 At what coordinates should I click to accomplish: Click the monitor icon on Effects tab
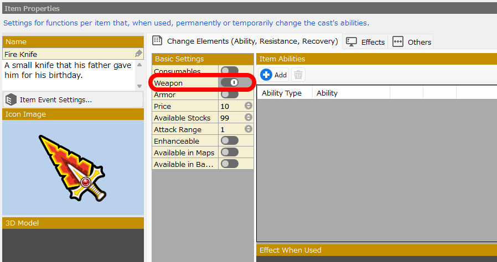351,41
